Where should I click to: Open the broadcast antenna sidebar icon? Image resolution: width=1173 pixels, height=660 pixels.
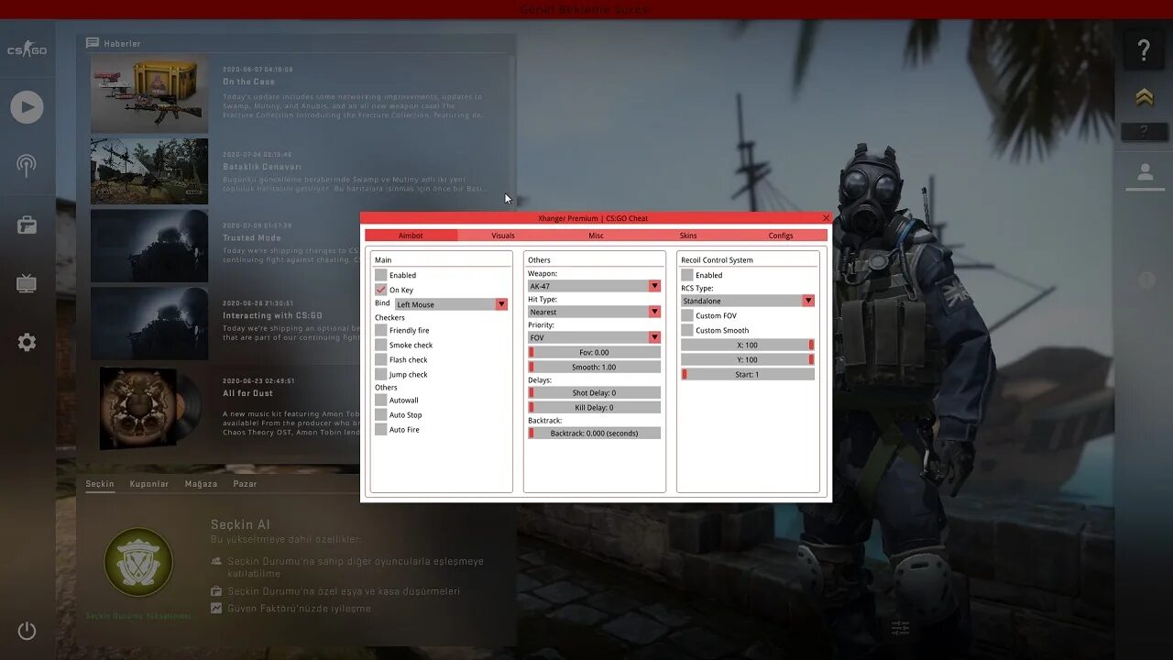27,166
